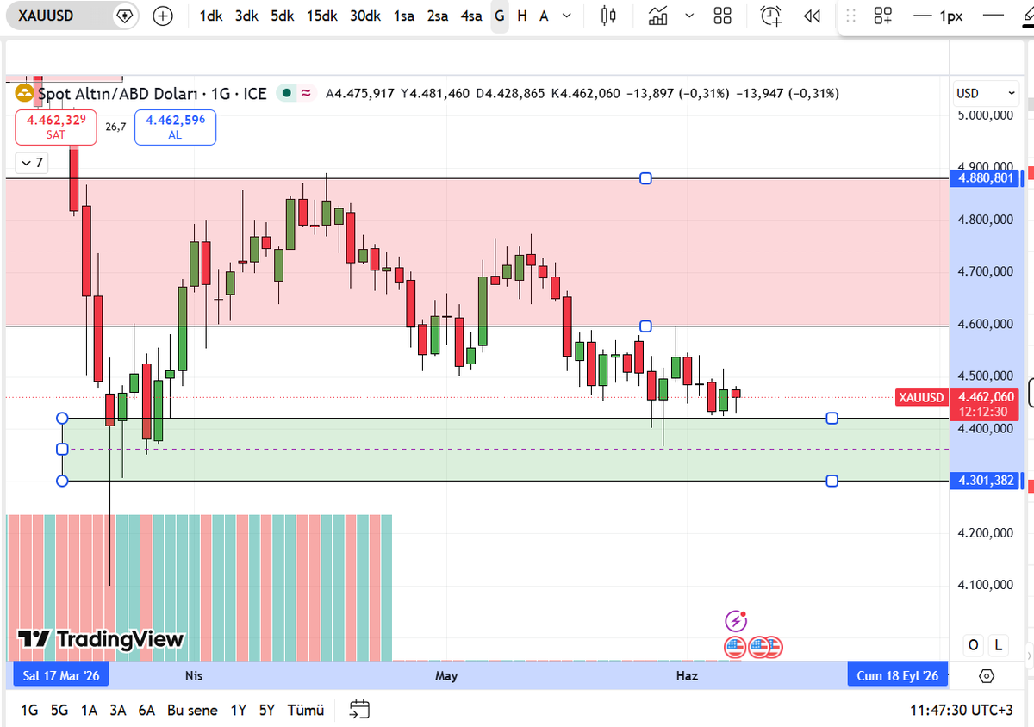Click the green market status dot
This screenshot has width=1034, height=727.
pyautogui.click(x=285, y=93)
